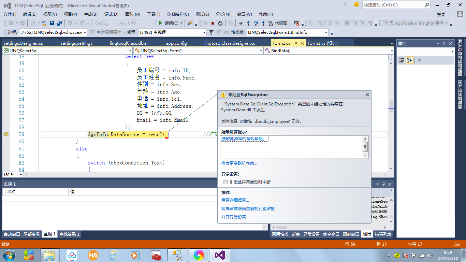Open the stack frame (堆栈帧) dropdown
This screenshot has height=262, width=466.
288,32
